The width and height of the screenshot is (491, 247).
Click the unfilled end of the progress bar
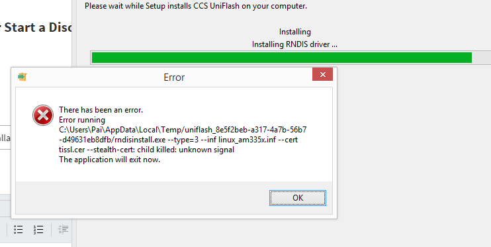coord(481,58)
